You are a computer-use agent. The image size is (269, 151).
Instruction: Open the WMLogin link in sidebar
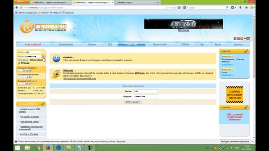click(x=25, y=63)
